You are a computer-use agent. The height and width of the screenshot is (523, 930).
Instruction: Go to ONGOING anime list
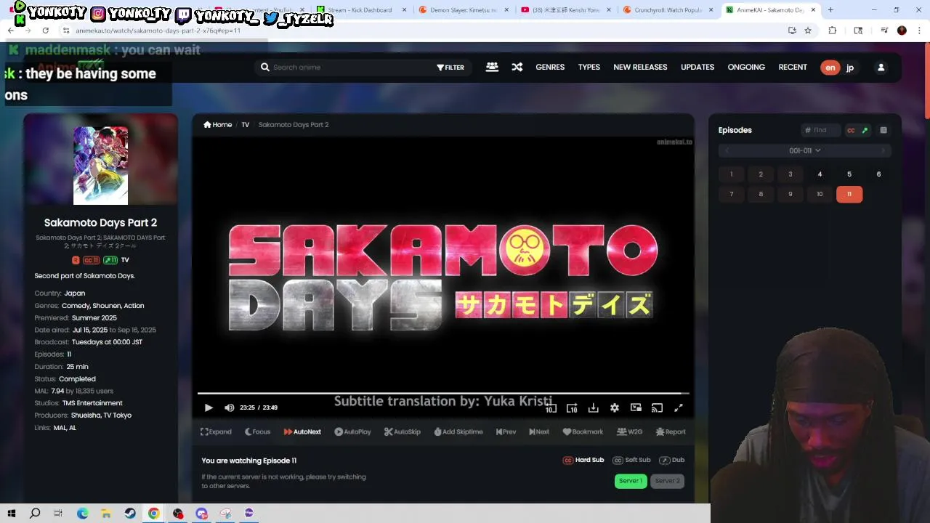[x=746, y=67]
